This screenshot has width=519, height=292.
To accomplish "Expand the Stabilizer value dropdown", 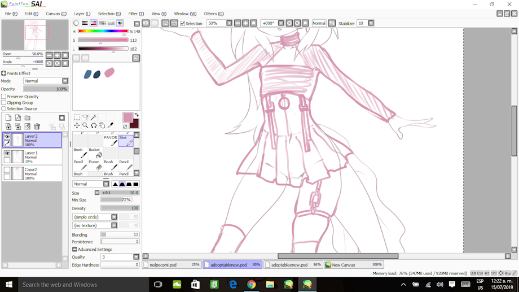I will [x=371, y=23].
